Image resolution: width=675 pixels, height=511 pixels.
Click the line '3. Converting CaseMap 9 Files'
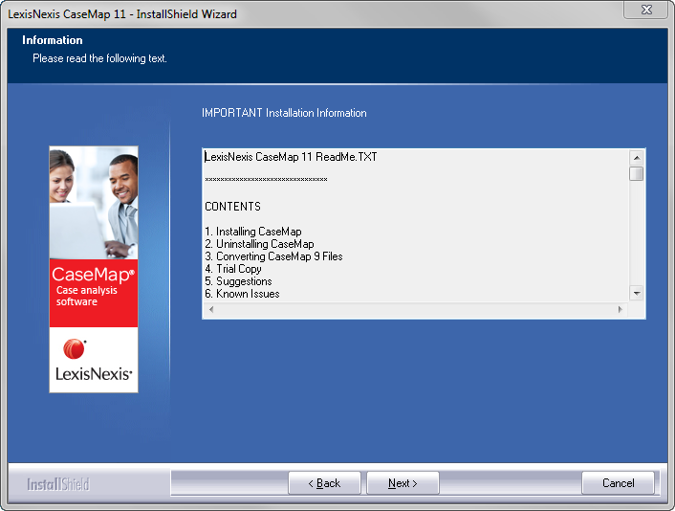tap(273, 256)
